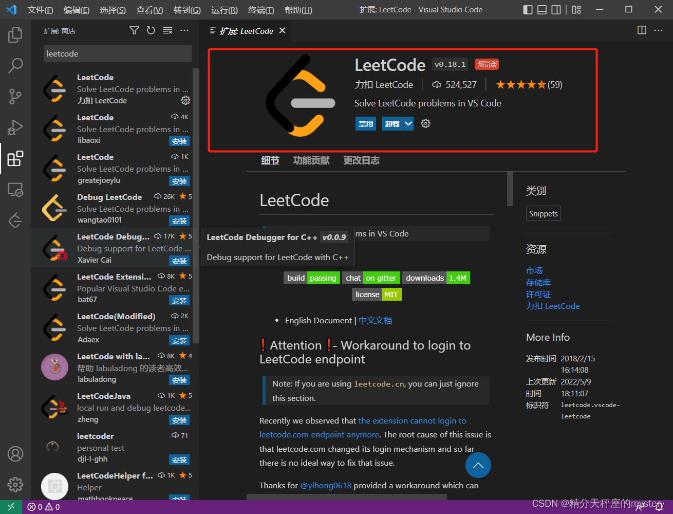Open the dropdown arrow next to 卸载 button
This screenshot has width=673, height=514.
click(408, 123)
